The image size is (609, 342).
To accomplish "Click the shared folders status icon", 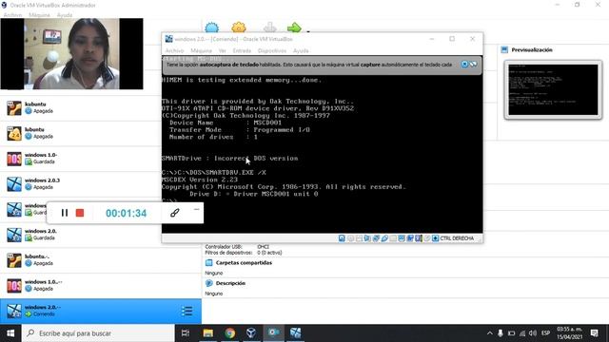I will tap(393, 238).
